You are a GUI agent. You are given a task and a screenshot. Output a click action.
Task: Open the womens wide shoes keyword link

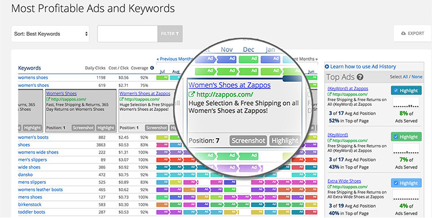pyautogui.click(x=38, y=152)
